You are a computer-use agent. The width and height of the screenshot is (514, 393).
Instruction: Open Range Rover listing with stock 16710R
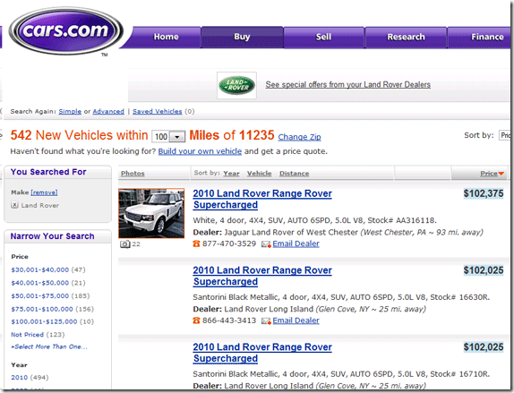(x=262, y=353)
